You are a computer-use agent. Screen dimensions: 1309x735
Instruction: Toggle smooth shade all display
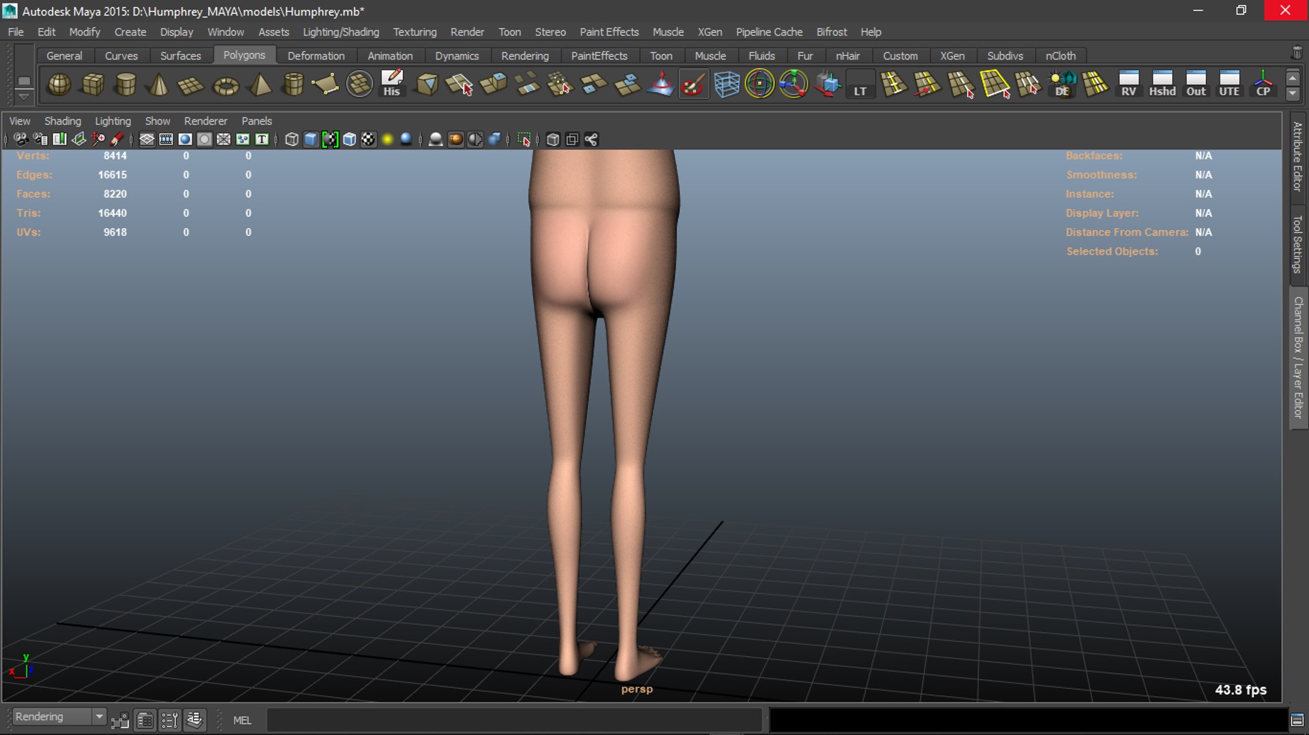click(311, 140)
